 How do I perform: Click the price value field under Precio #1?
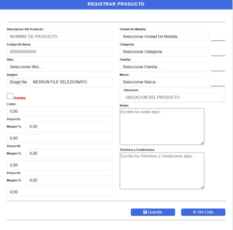[x=60, y=138]
